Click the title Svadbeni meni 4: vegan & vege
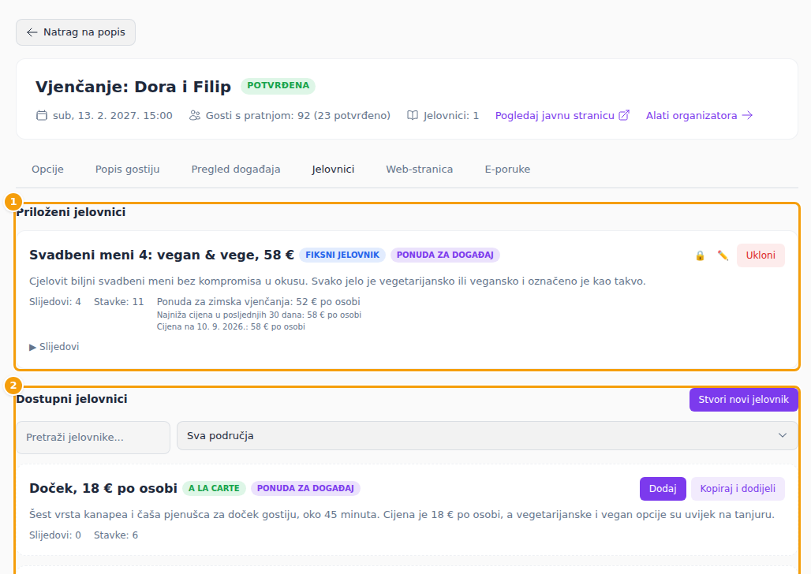Image resolution: width=811 pixels, height=574 pixels. (162, 255)
